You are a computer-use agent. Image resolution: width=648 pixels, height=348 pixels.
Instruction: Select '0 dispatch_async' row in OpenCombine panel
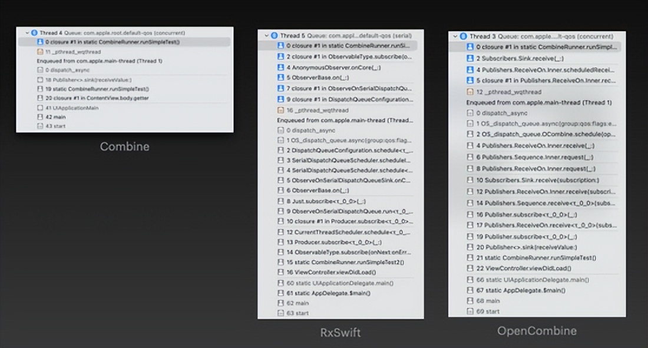pyautogui.click(x=535, y=113)
